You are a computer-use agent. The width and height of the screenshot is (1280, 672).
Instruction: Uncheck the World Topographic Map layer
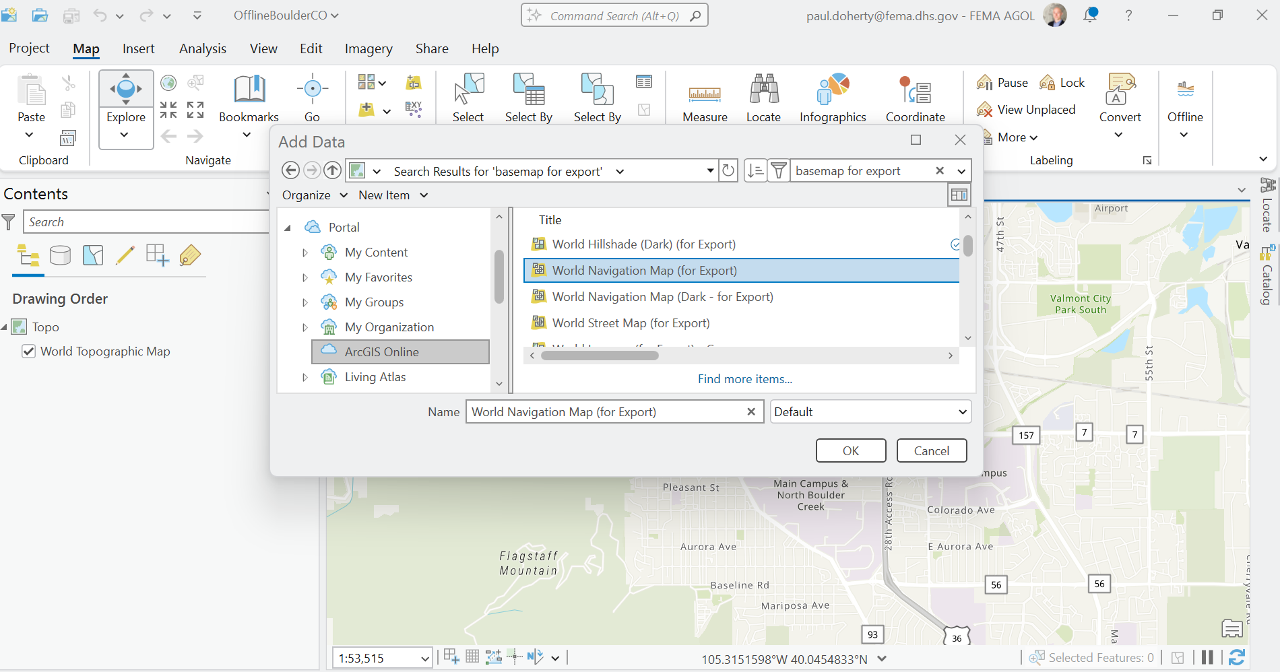pos(28,351)
